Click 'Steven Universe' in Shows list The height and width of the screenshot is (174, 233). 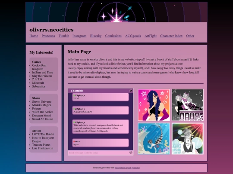point(42,102)
